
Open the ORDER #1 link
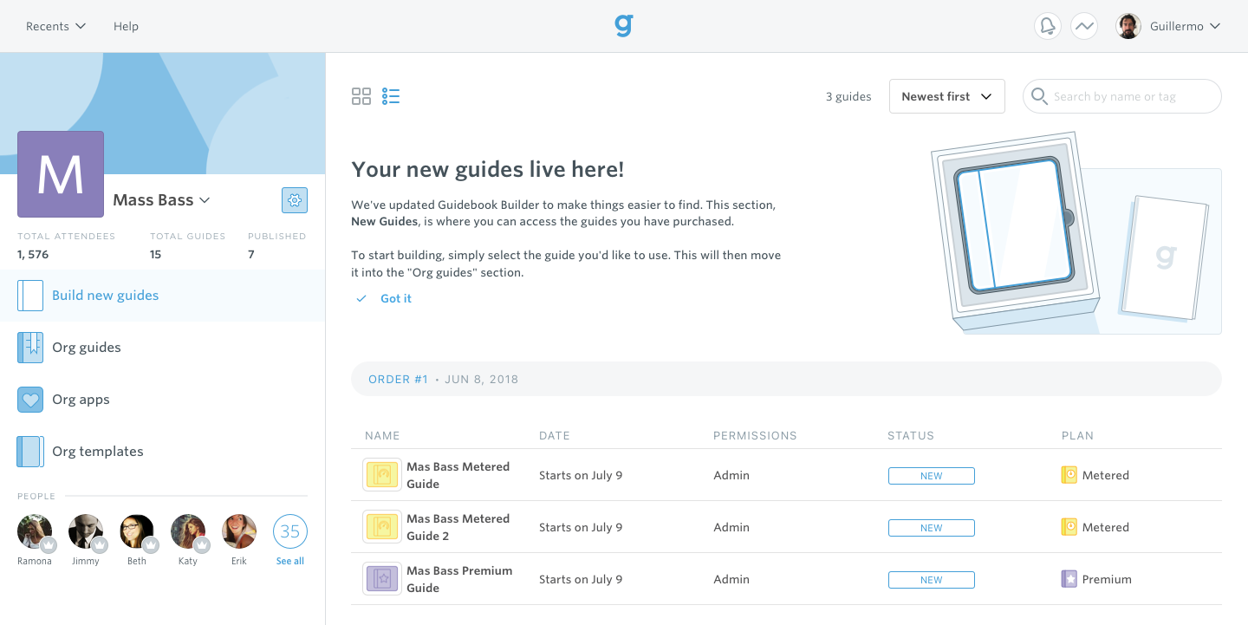click(398, 380)
